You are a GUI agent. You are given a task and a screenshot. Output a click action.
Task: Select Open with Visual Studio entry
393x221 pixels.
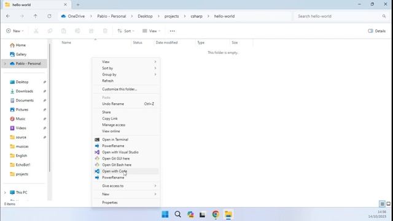pos(125,152)
